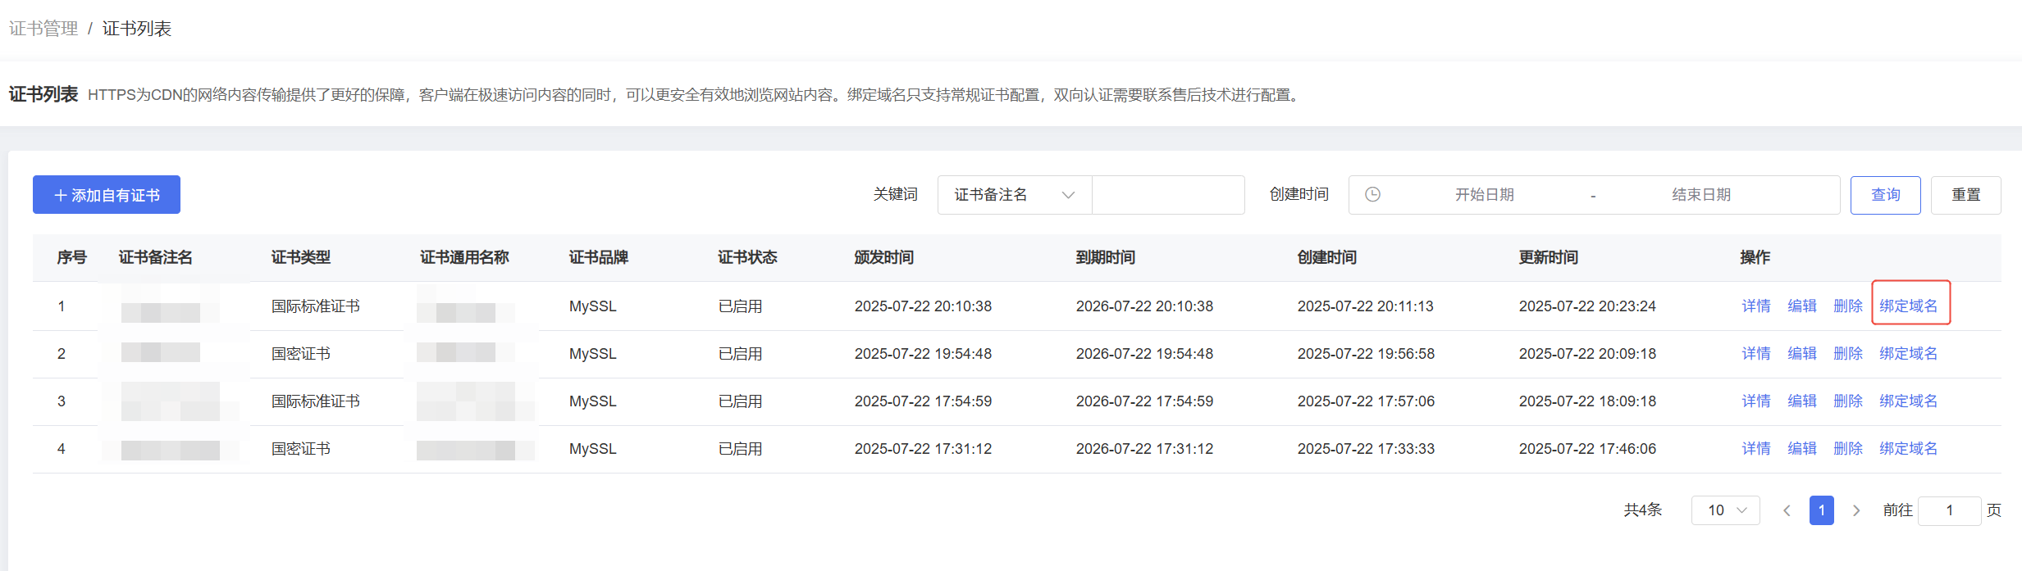Click 删除 for certificate row 1
Image resolution: width=2022 pixels, height=571 pixels.
click(1848, 306)
